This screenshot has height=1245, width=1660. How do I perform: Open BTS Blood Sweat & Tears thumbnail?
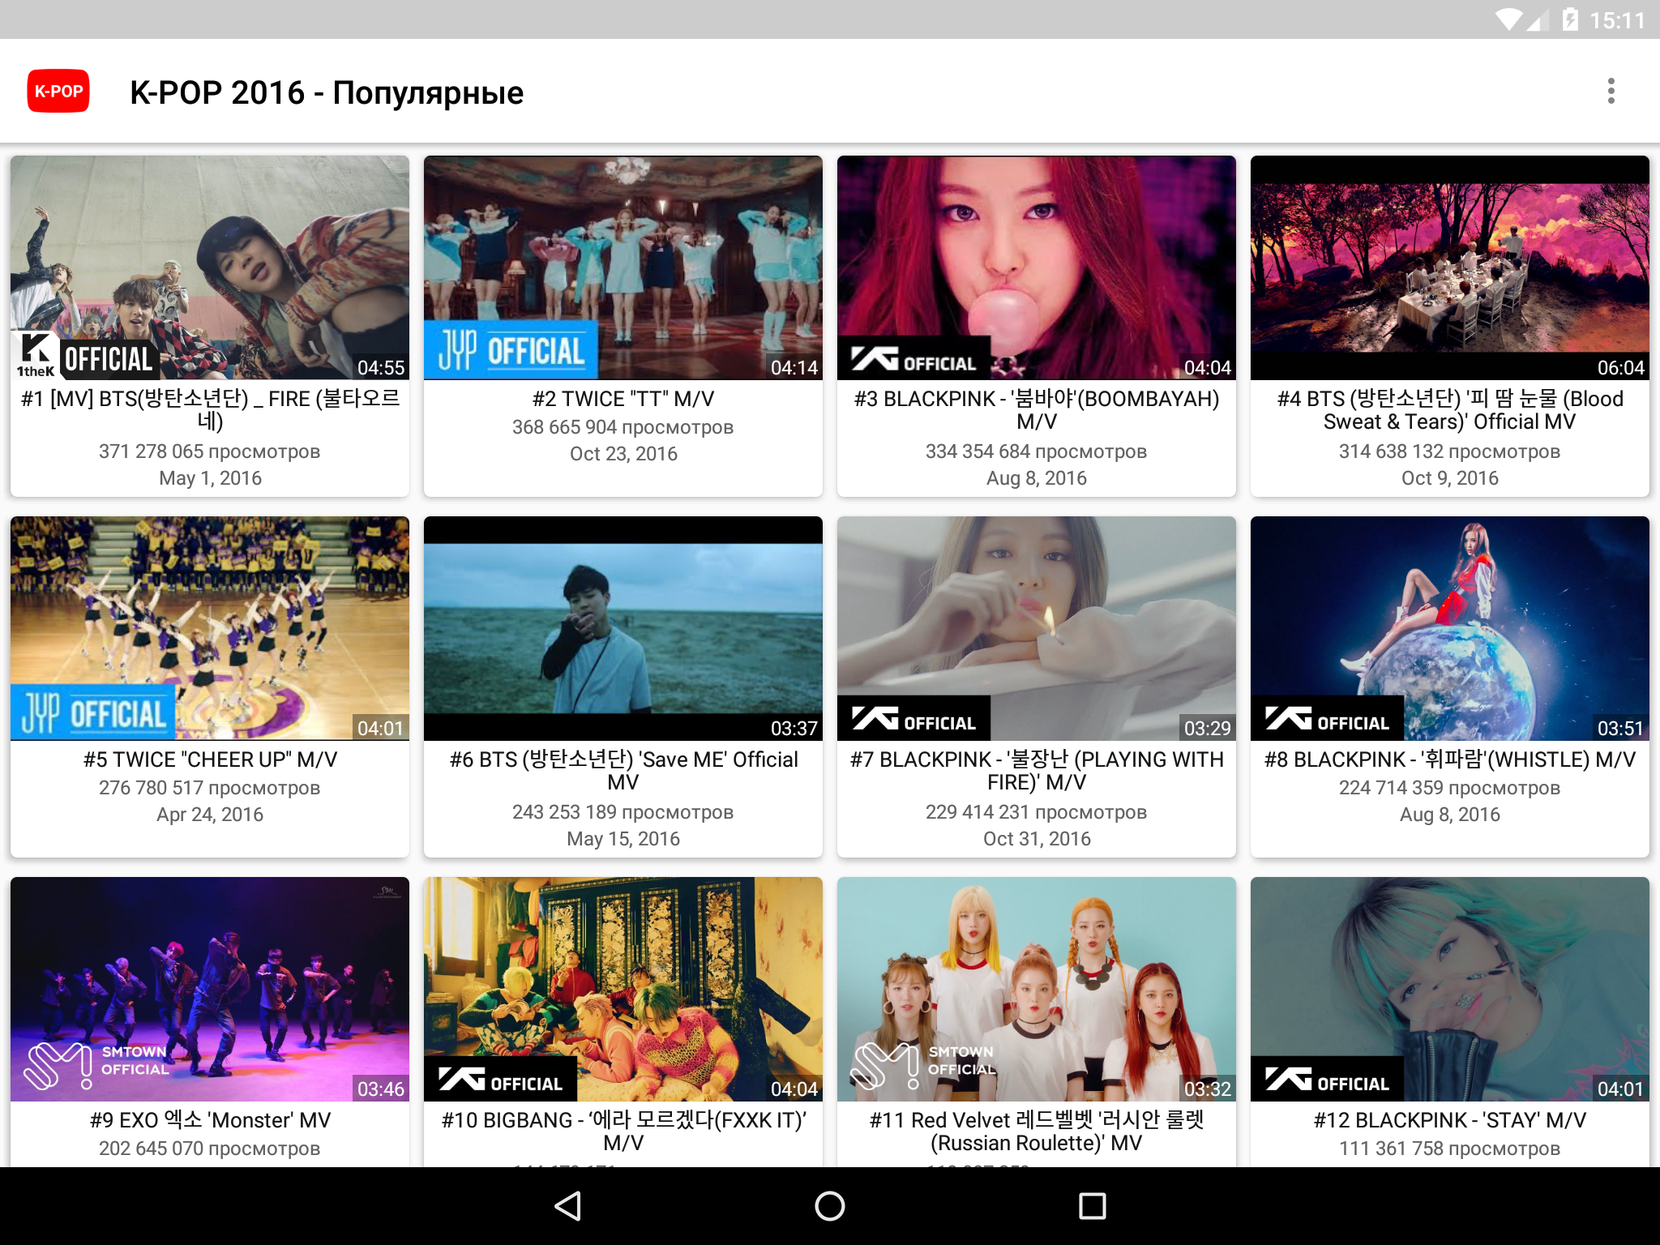(x=1450, y=268)
